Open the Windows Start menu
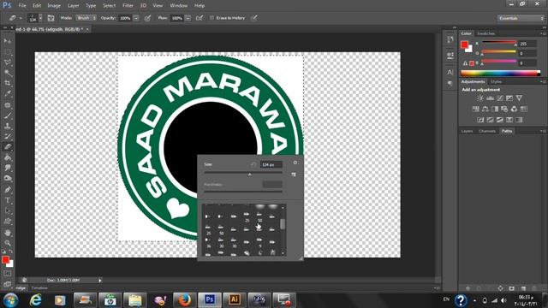Viewport: 548px width, 308px height. 10,300
